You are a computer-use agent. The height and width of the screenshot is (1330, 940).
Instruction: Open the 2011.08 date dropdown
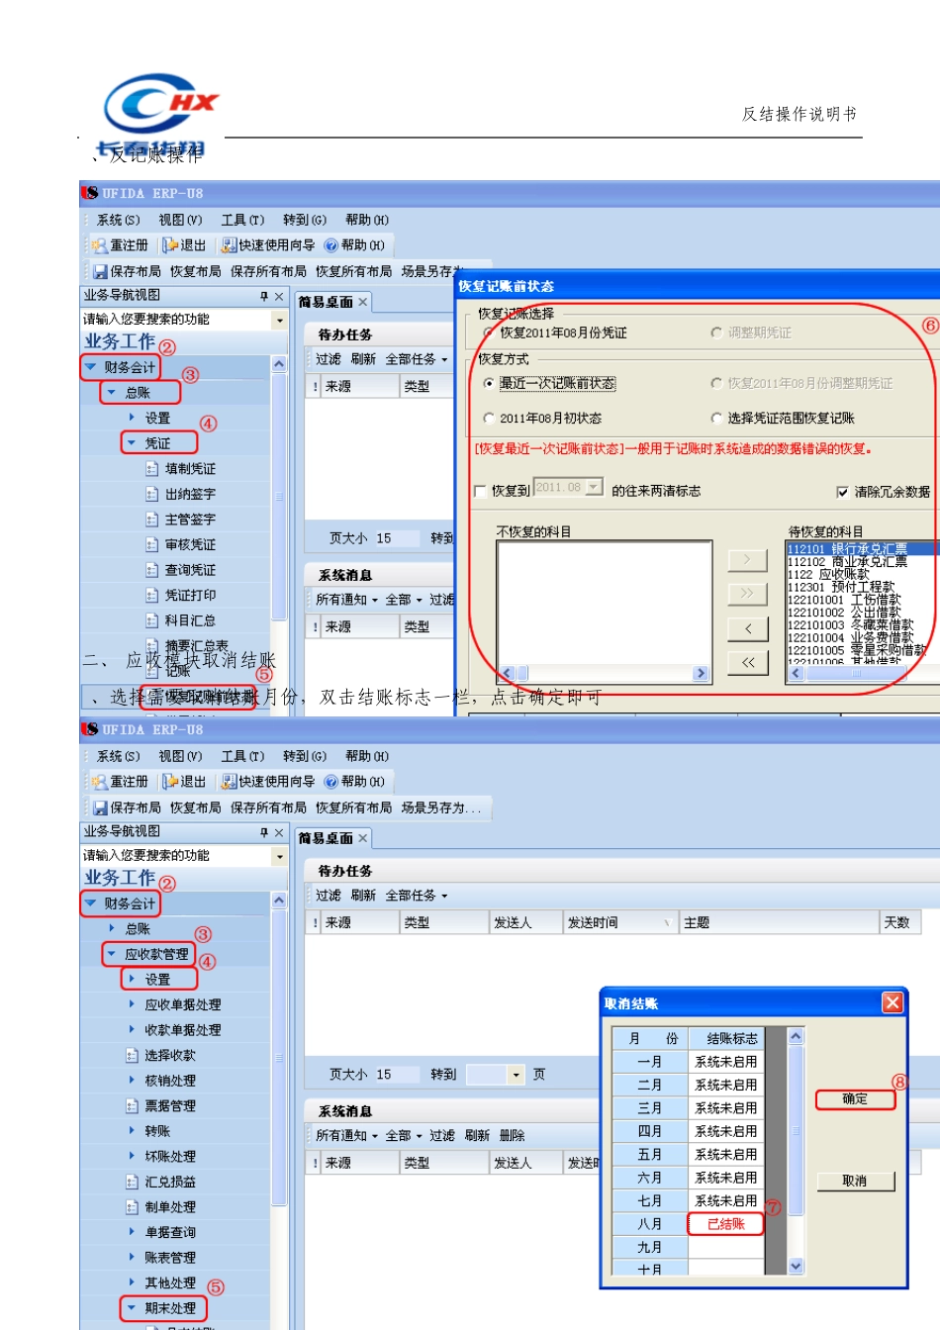594,487
